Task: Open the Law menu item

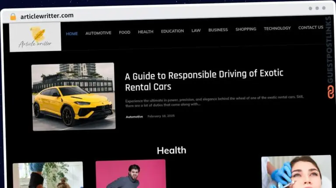Action: click(x=196, y=30)
